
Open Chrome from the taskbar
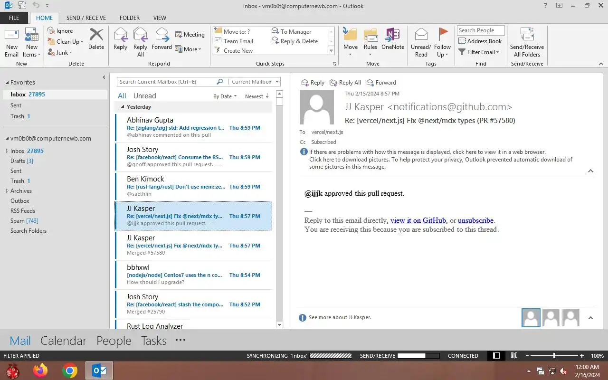[x=70, y=370]
